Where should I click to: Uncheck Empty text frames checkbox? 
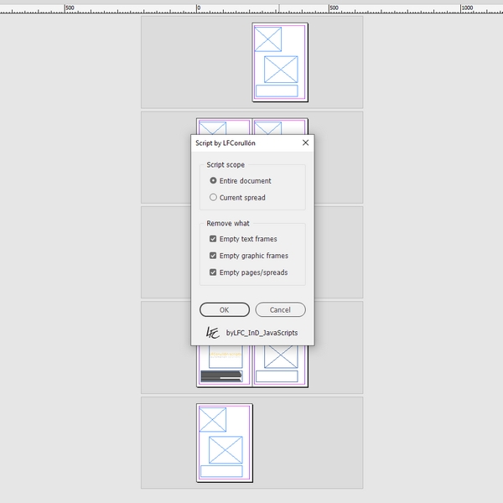tap(213, 239)
